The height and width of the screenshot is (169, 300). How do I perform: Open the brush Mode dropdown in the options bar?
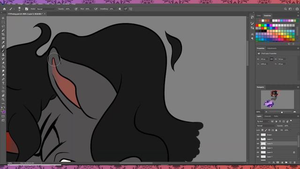pos(46,9)
